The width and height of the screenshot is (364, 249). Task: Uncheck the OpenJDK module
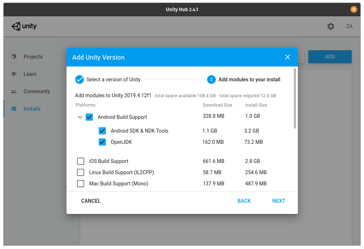(102, 142)
